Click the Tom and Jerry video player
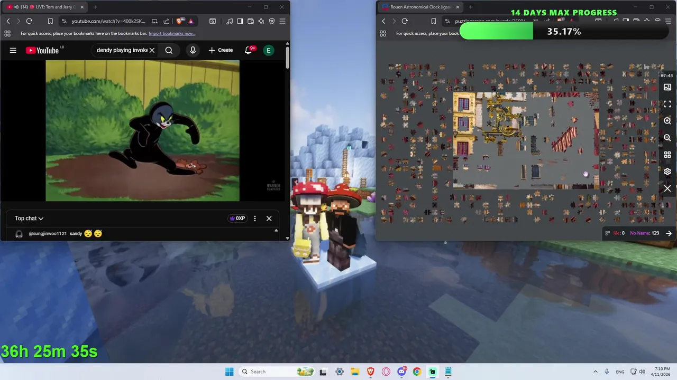Viewport: 677px width, 380px height. point(142,130)
